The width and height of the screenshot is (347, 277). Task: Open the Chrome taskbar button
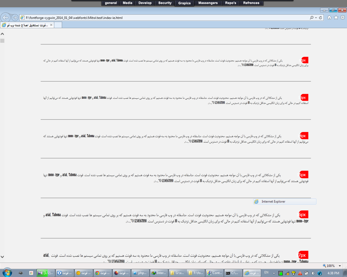coord(102,273)
